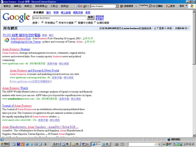Open the grouped IE taskbar button 5 I
196x147 pixels.
coord(96,144)
